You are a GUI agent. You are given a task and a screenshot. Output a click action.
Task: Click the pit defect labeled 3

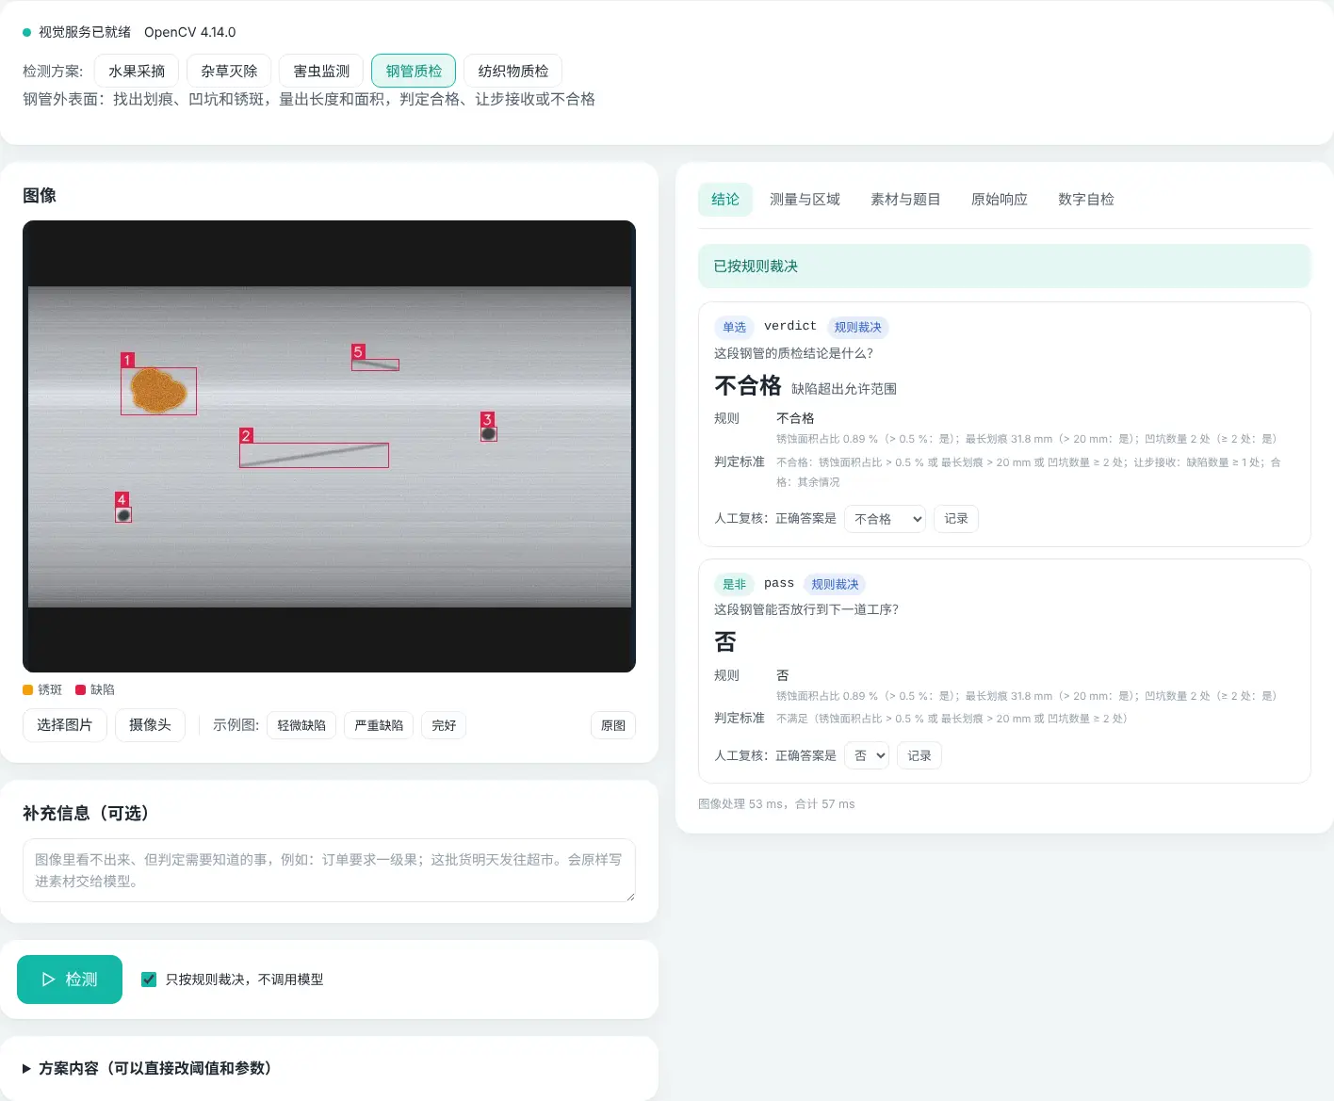tap(489, 434)
